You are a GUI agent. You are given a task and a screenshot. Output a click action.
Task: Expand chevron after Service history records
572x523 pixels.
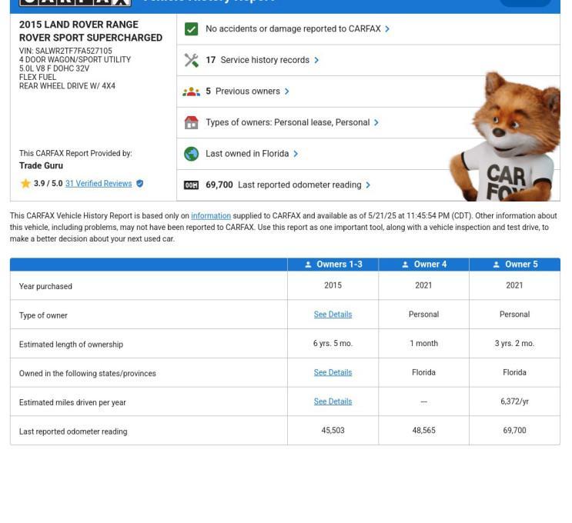tap(316, 60)
